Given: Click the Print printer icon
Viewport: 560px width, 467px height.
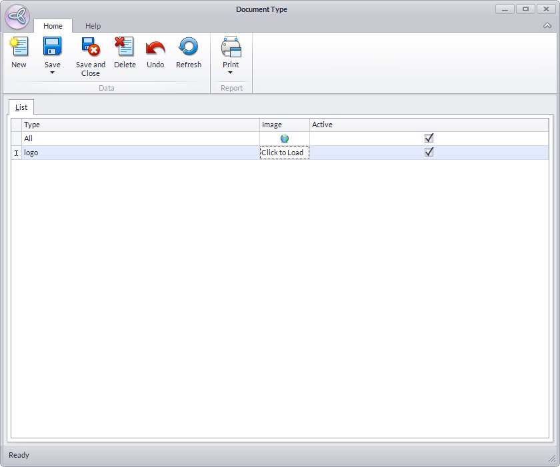Looking at the screenshot, I should pyautogui.click(x=231, y=47).
